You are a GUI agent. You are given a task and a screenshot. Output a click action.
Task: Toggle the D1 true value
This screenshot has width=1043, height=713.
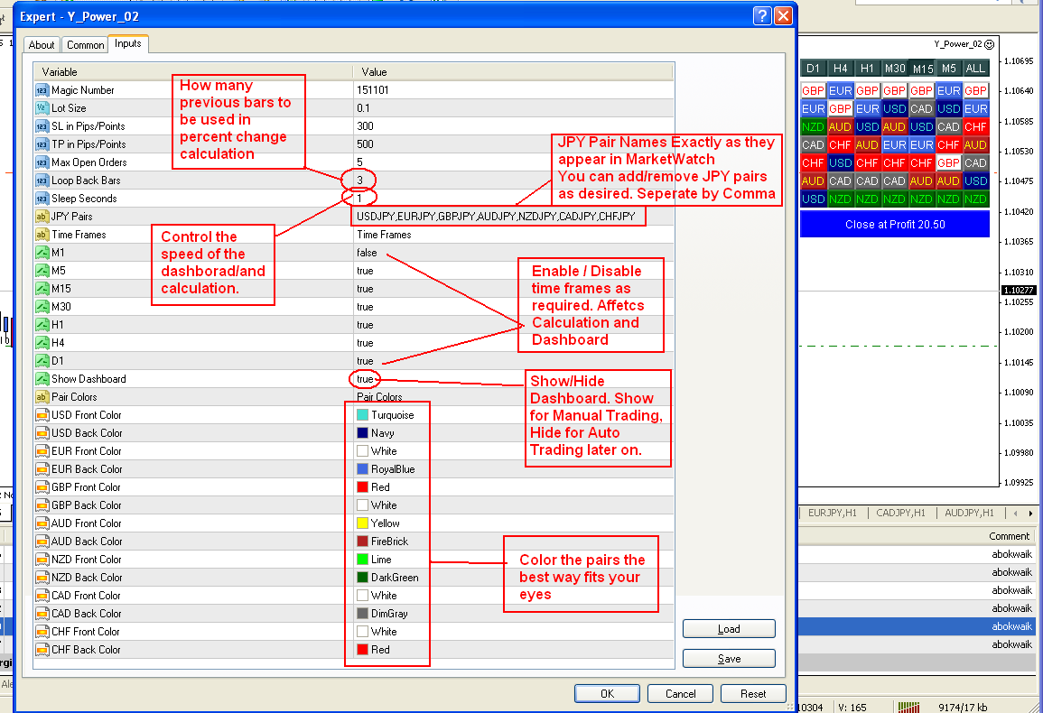[365, 360]
